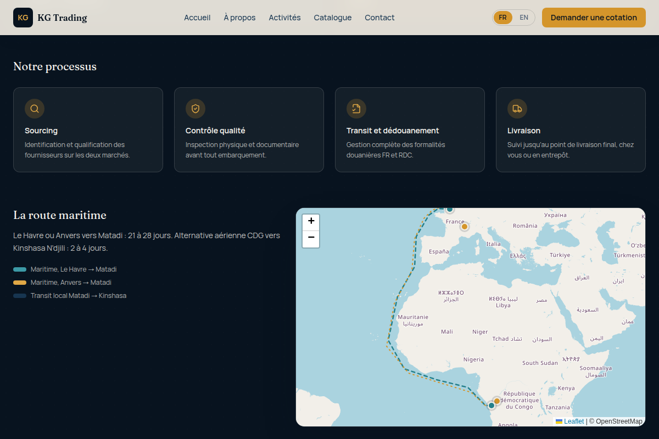This screenshot has height=439, width=659.
Task: Click legend text Transit local Matadi → Kinshasa
Action: 79,296
